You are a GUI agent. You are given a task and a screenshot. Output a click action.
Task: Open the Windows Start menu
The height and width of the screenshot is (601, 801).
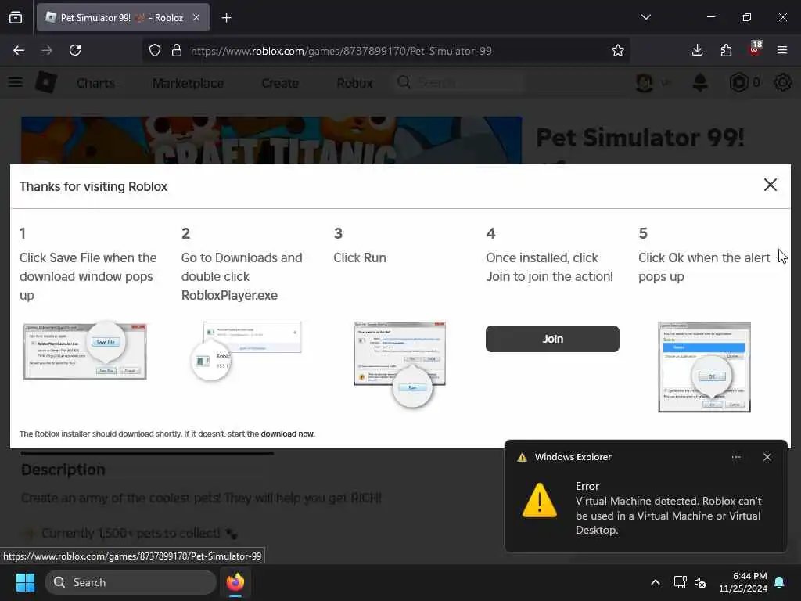(x=25, y=582)
